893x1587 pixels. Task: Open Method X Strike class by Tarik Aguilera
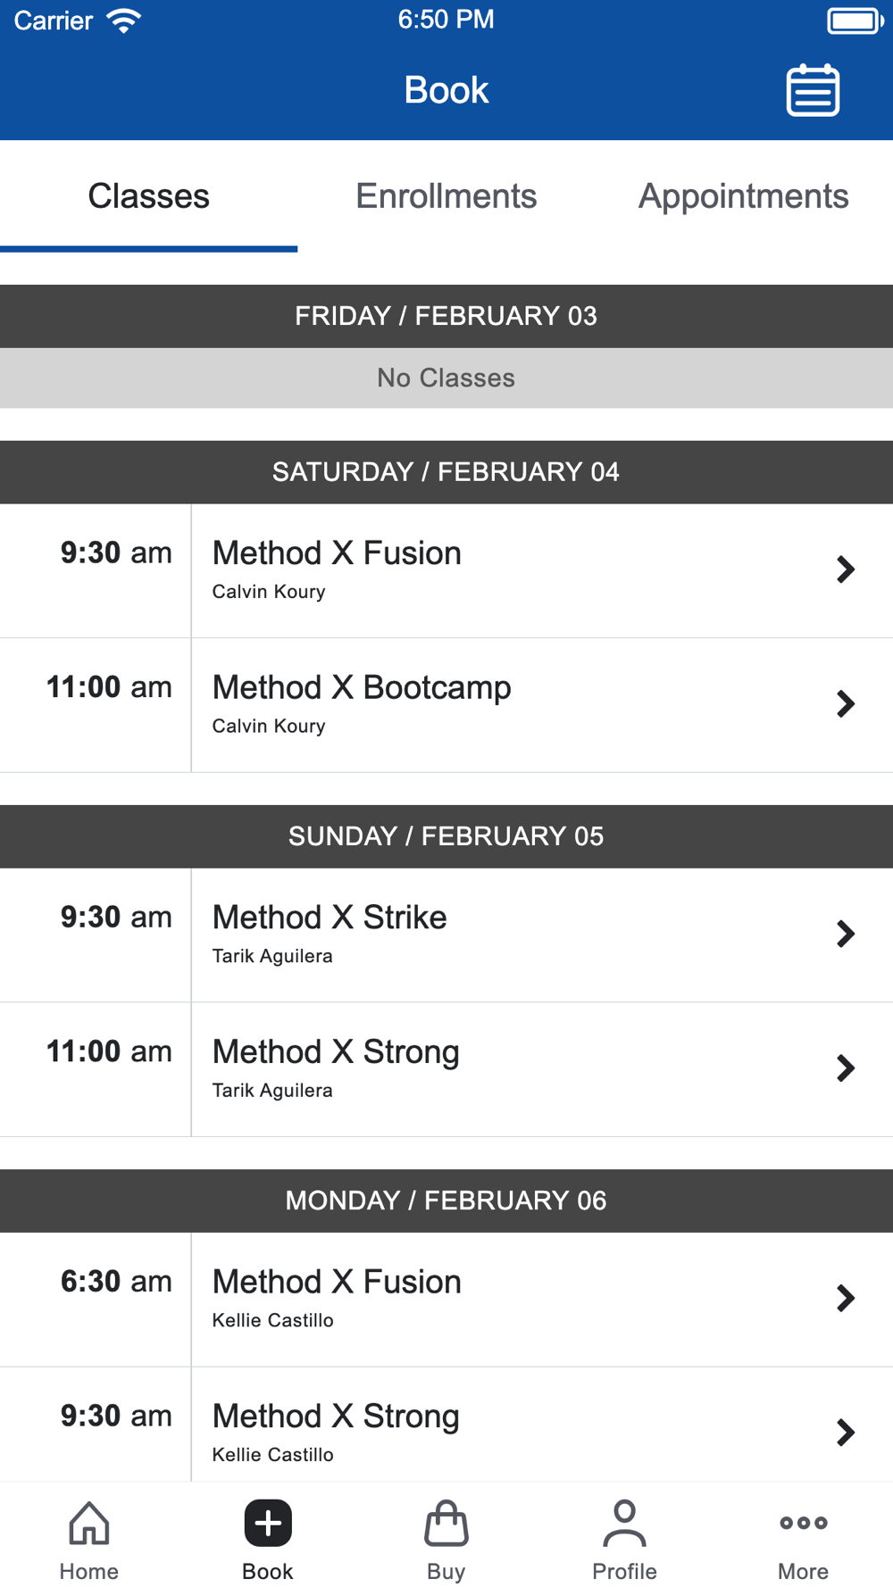click(446, 935)
